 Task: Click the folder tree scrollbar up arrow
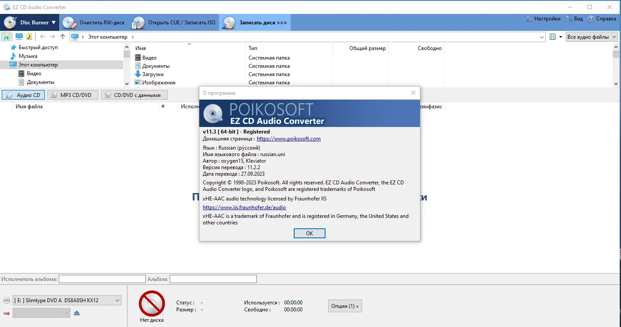(127, 47)
